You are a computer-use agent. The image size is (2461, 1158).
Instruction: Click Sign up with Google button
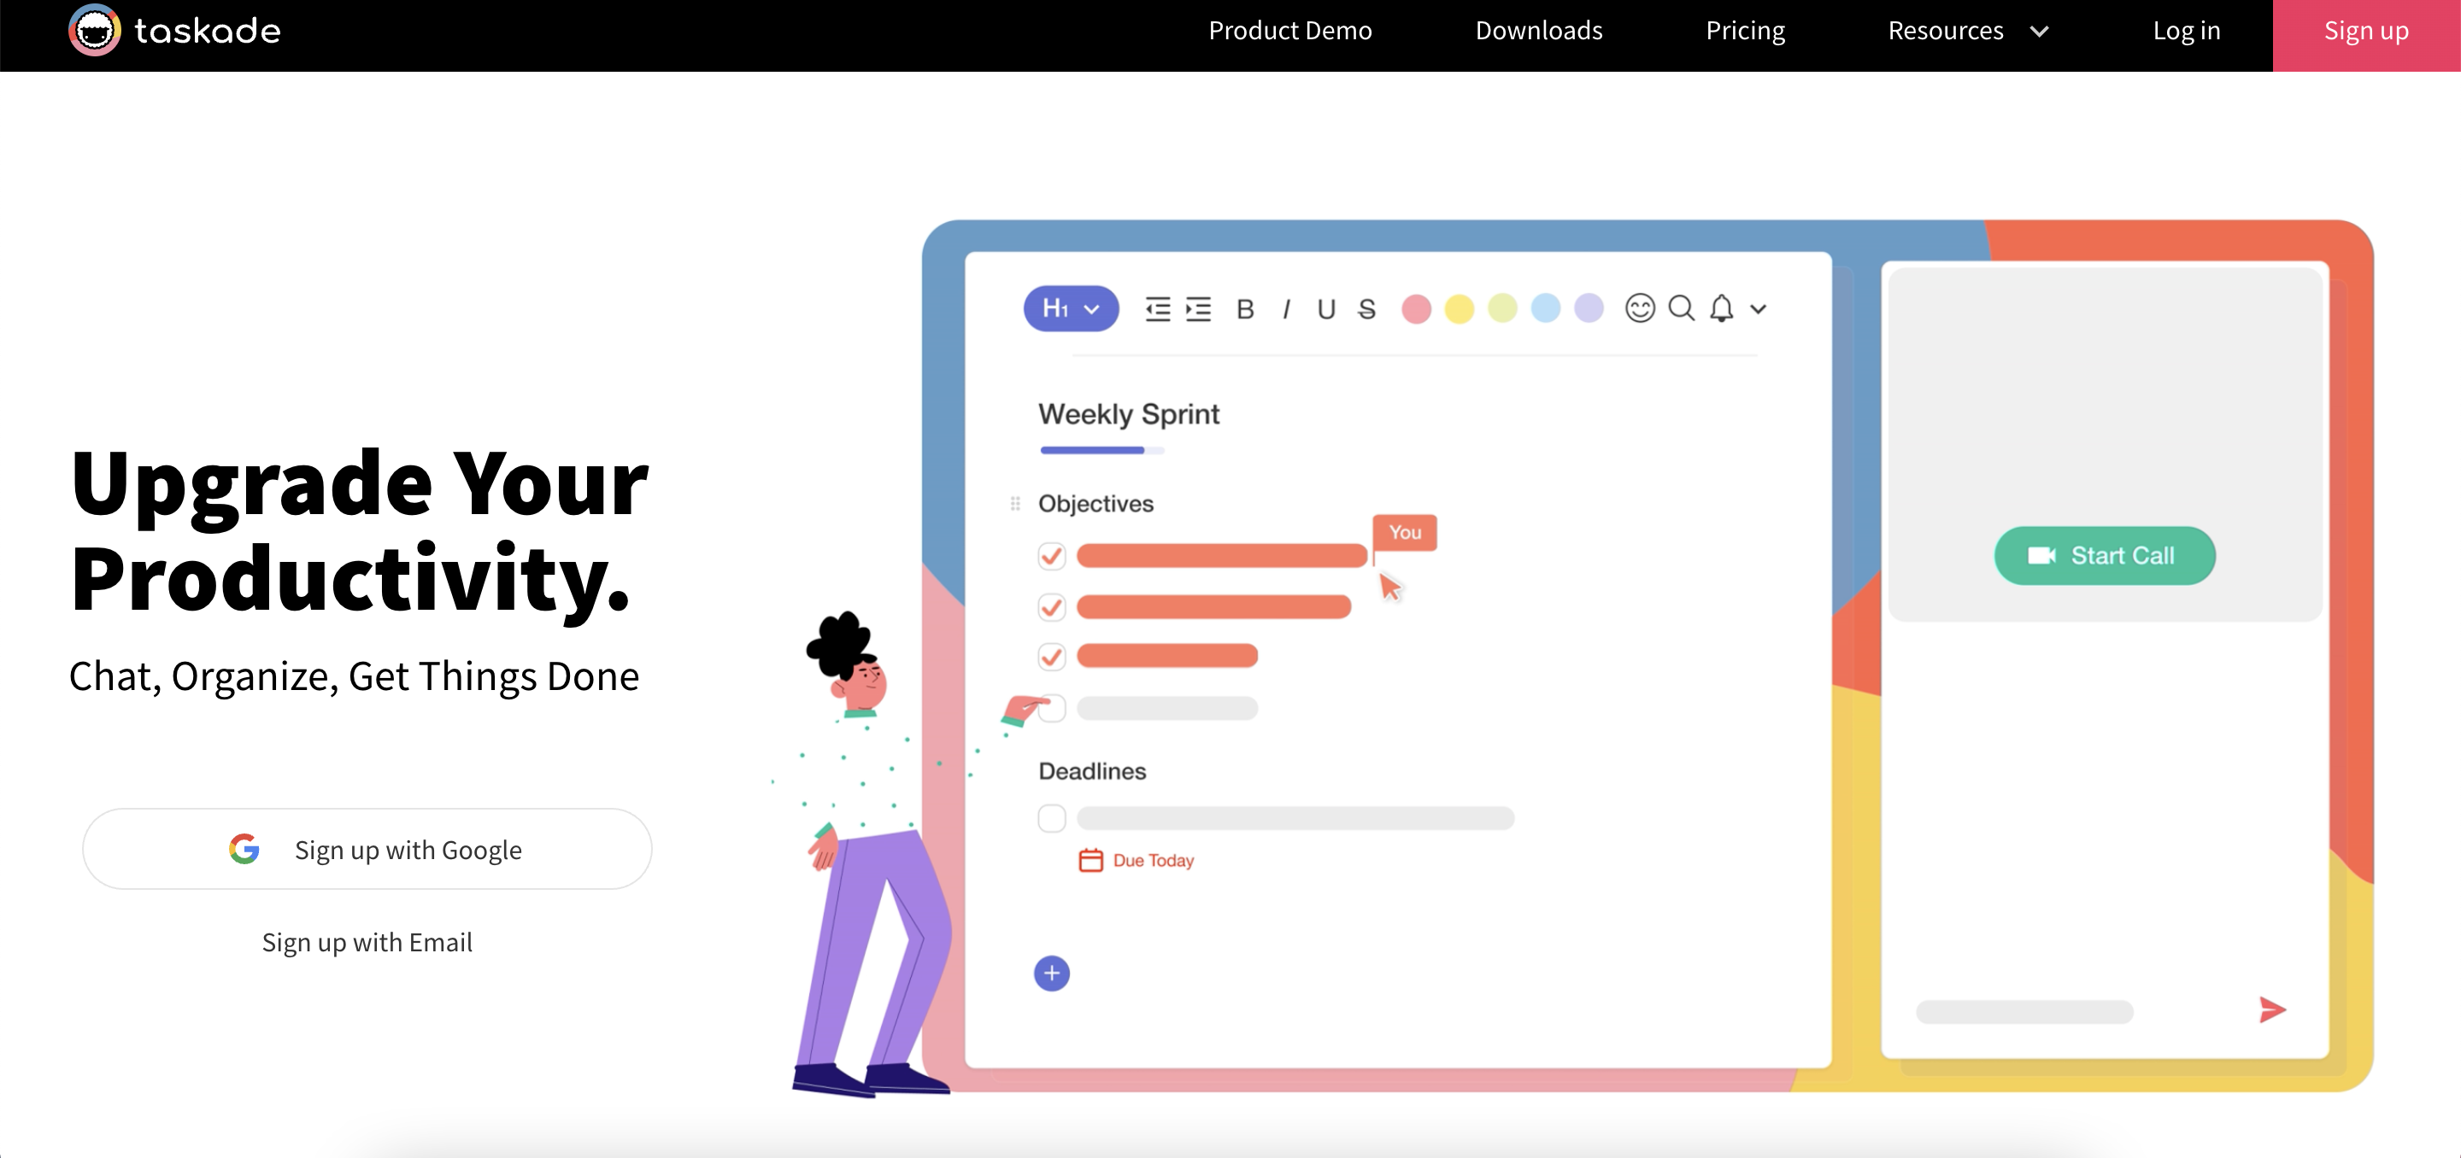tap(367, 849)
